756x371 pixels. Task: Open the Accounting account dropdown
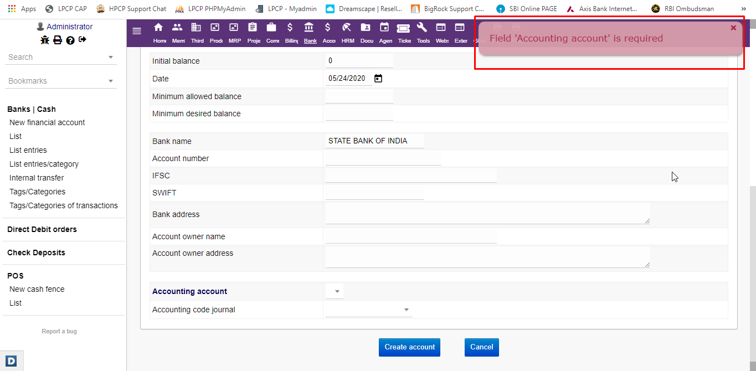(335, 291)
